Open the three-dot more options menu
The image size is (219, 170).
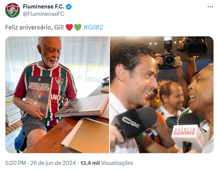pyautogui.click(x=210, y=7)
